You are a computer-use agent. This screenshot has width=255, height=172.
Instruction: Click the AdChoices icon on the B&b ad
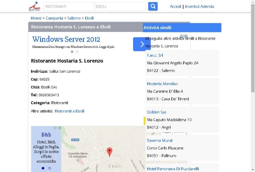pos(56,128)
